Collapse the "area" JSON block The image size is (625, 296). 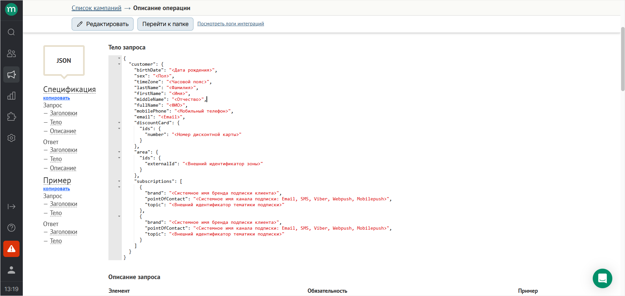[x=119, y=152]
